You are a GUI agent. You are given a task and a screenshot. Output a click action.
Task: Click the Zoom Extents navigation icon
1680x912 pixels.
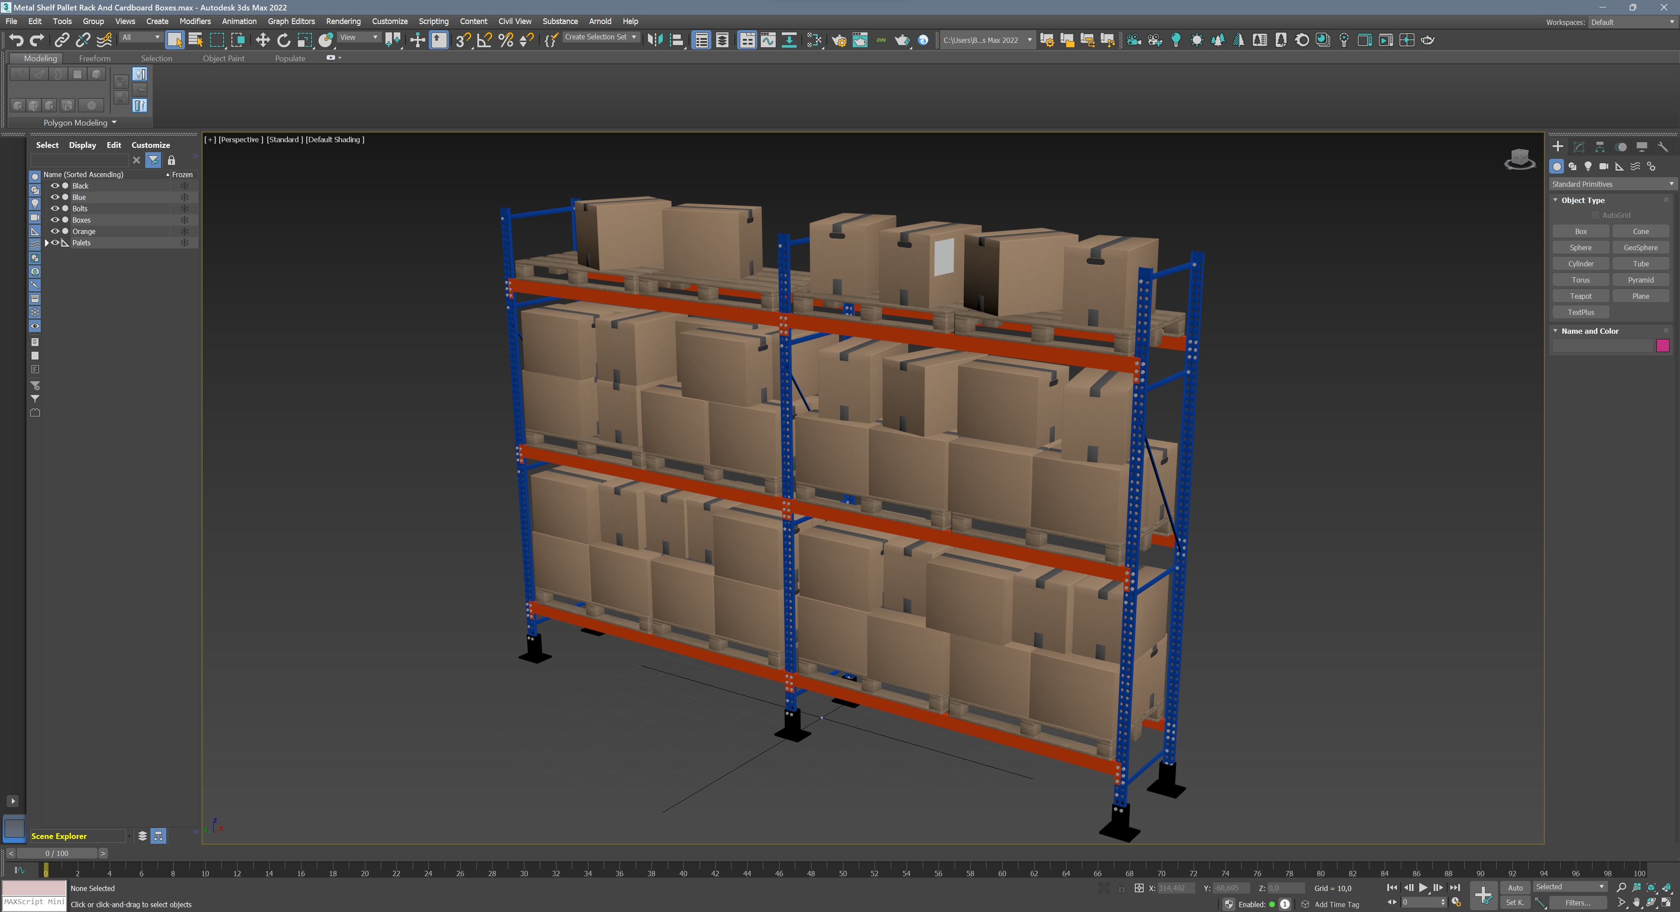1651,887
